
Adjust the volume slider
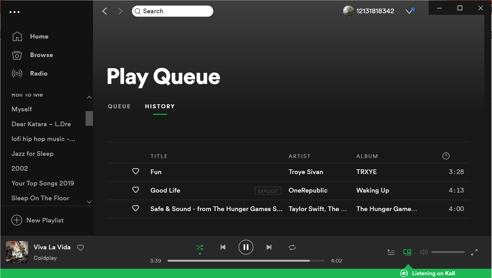pos(448,252)
